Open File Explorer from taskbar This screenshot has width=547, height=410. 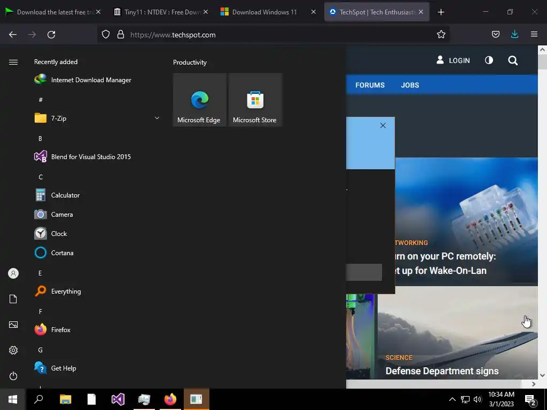pos(65,399)
